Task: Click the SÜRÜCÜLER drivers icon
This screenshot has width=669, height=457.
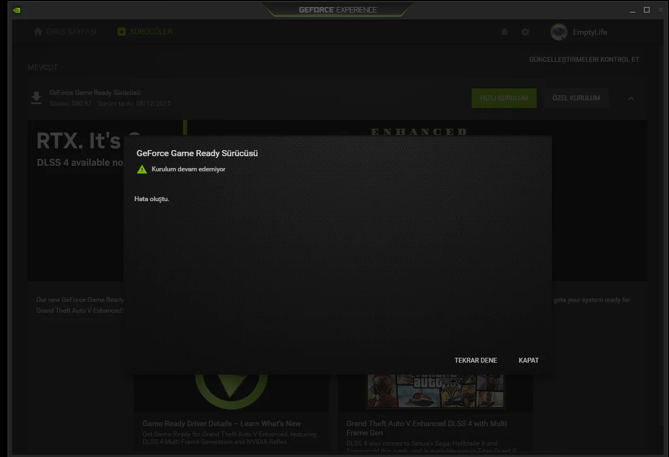Action: click(x=121, y=31)
